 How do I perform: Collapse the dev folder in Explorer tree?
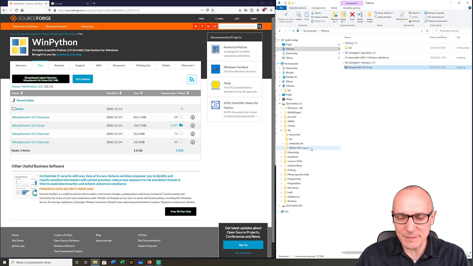pyautogui.click(x=281, y=130)
